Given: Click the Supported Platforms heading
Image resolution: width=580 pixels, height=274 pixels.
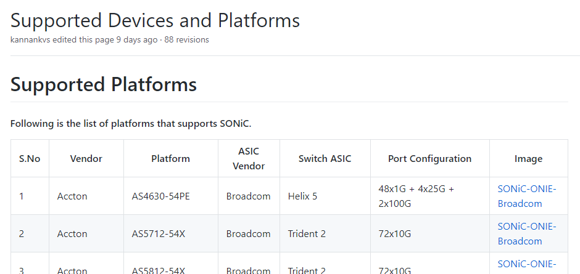Looking at the screenshot, I should point(104,84).
